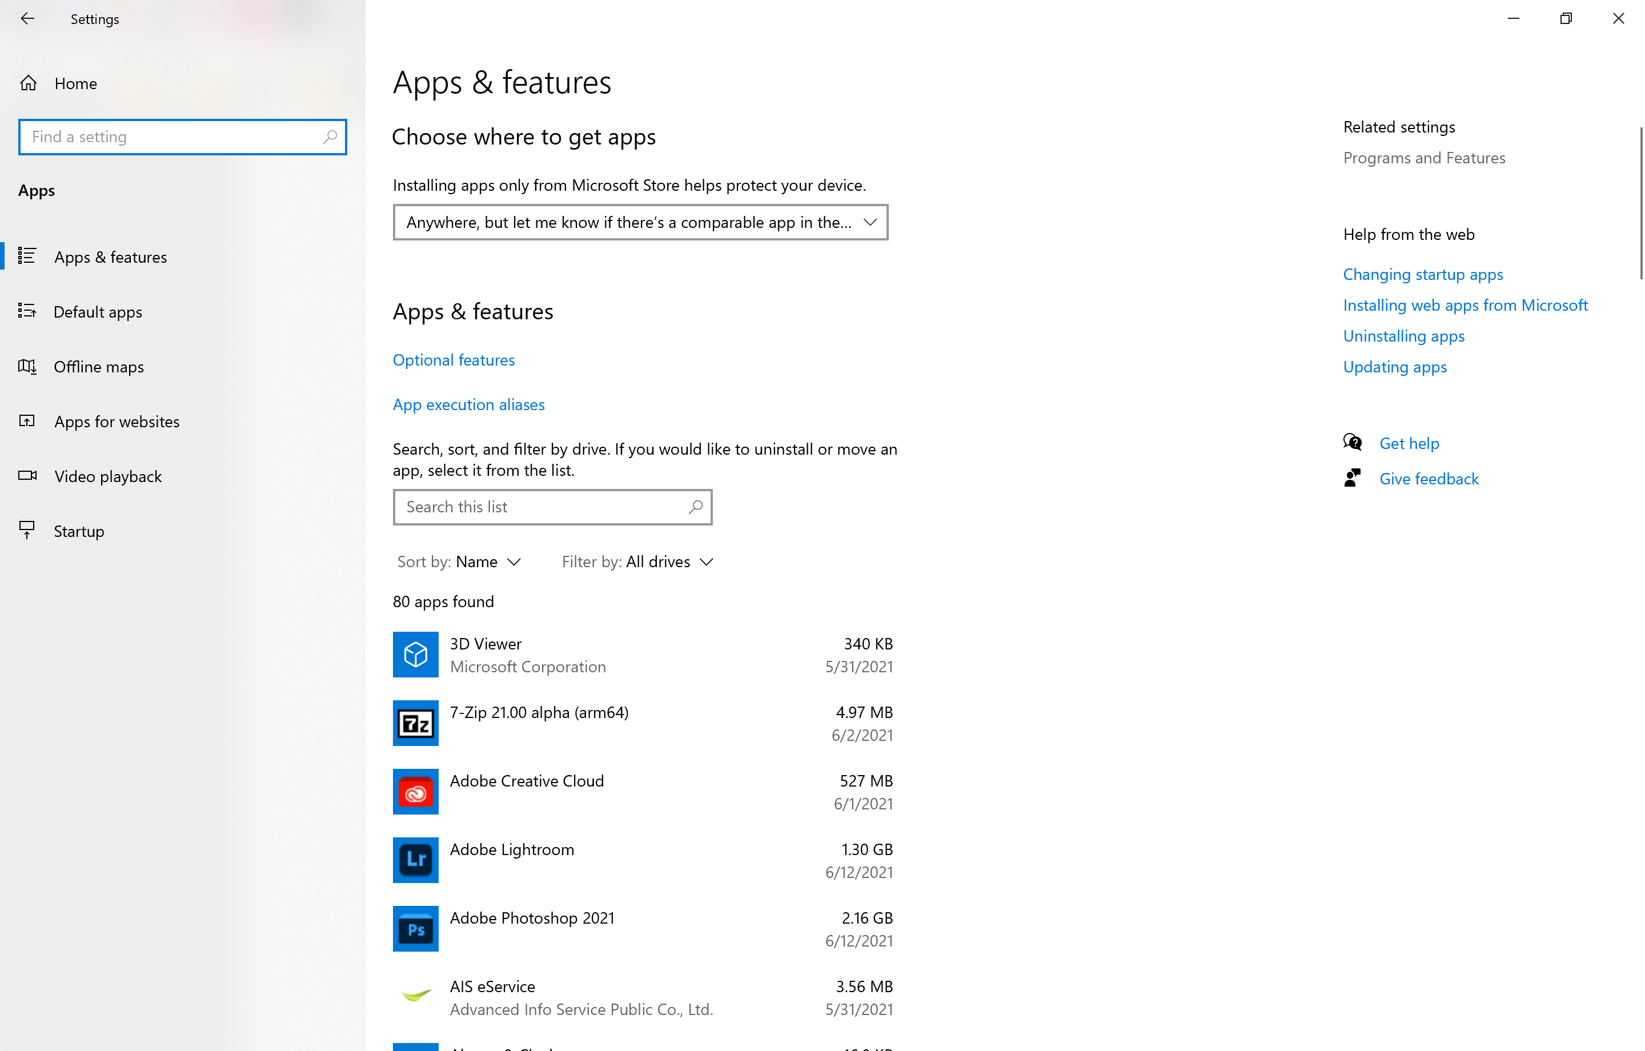The width and height of the screenshot is (1645, 1051).
Task: Open Video playback settings page
Action: 182,476
